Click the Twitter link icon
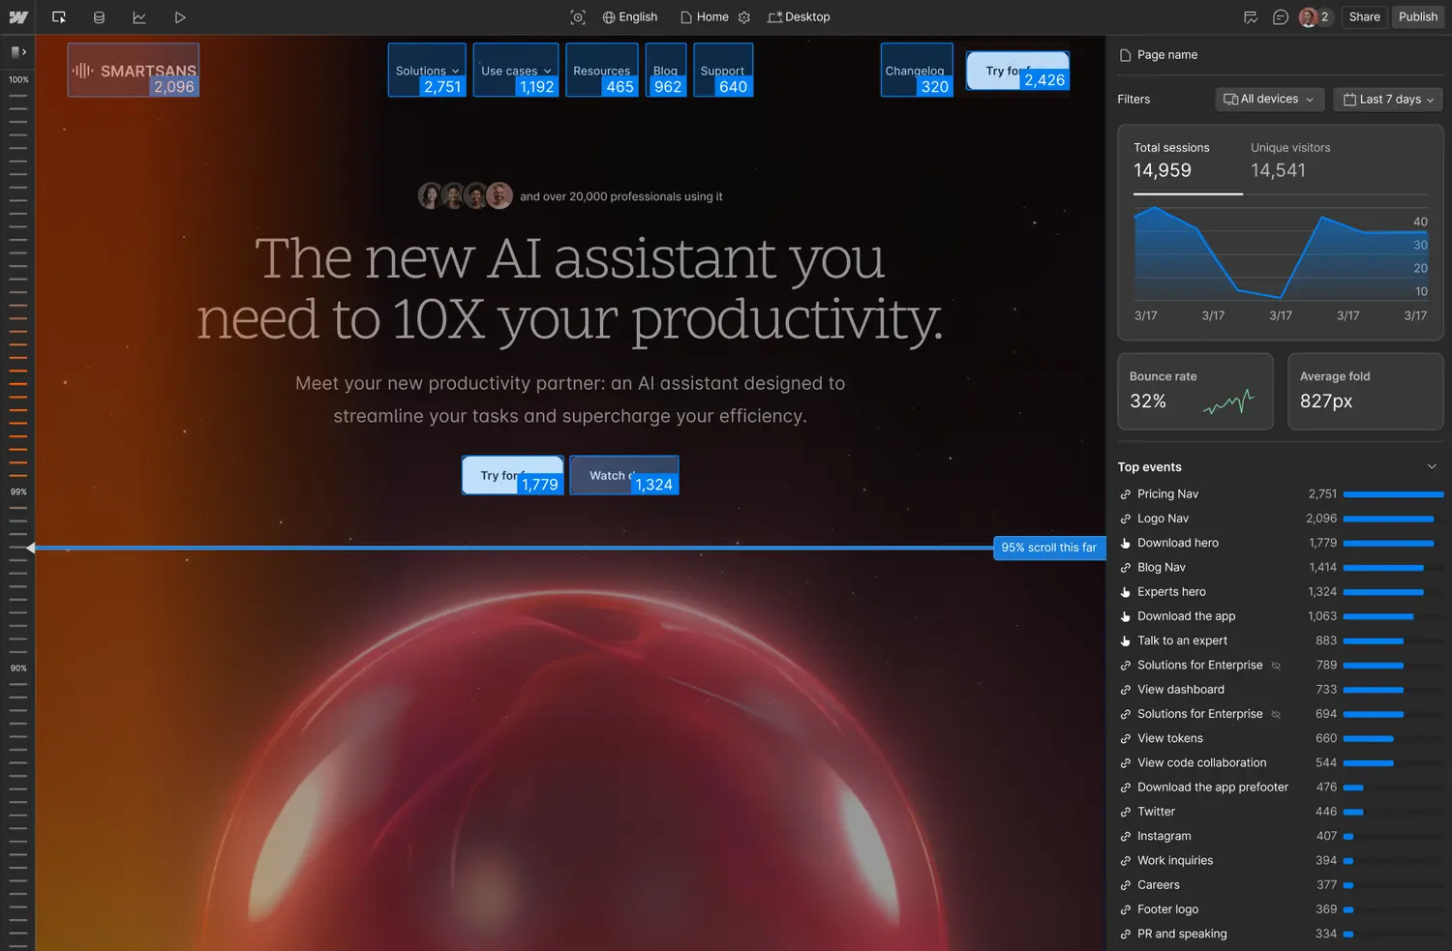Viewport: 1452px width, 951px height. 1126,812
